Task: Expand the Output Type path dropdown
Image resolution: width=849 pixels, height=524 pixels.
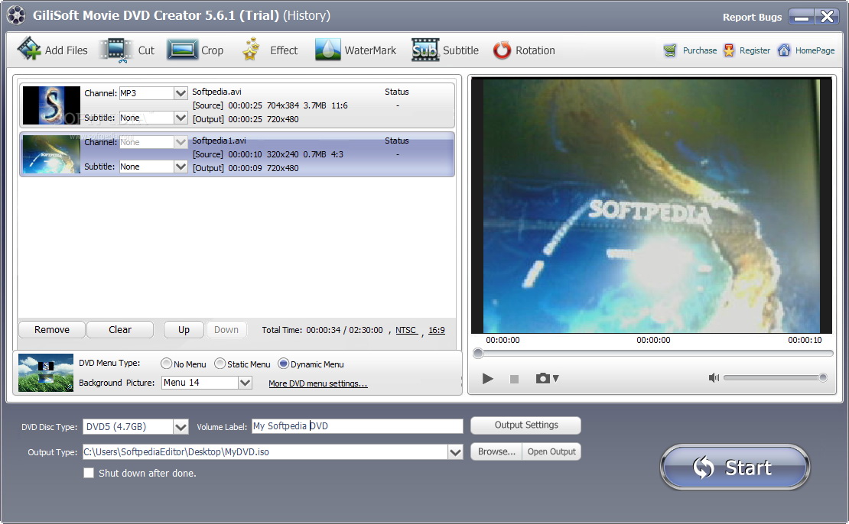Action: (x=455, y=452)
